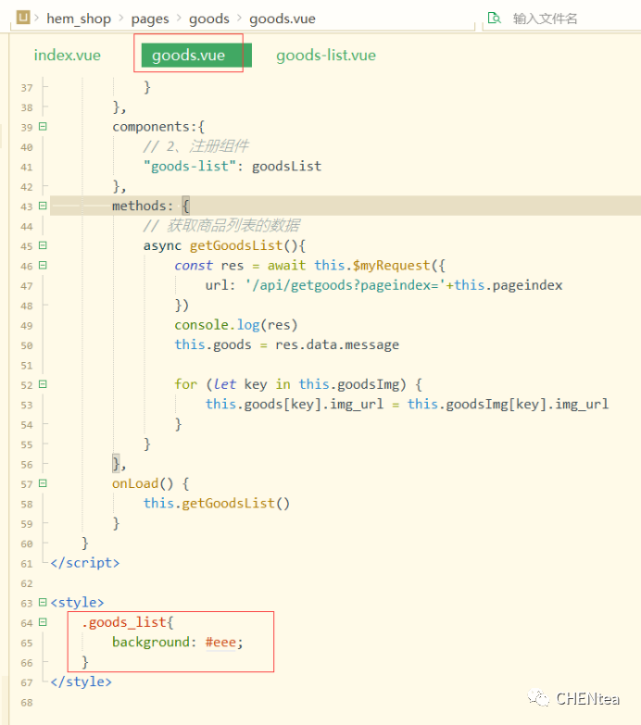Collapse the methods block at line 43
This screenshot has width=641, height=725.
pos(43,206)
